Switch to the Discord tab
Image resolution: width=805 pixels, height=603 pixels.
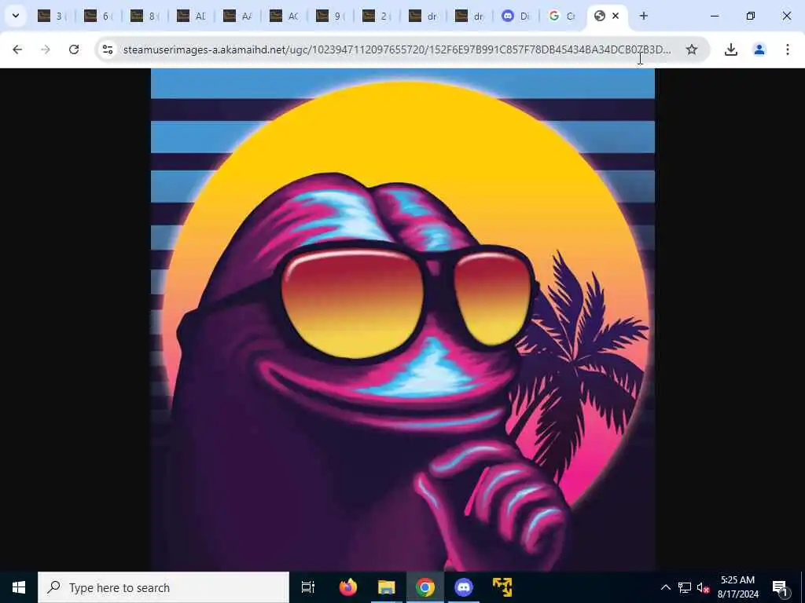coord(516,16)
